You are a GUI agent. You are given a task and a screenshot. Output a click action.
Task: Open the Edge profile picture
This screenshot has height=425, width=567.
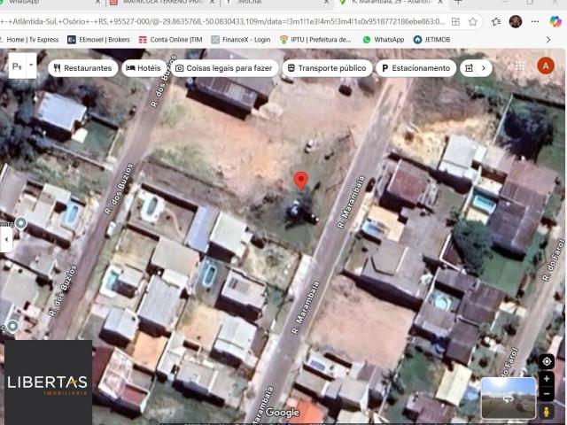tap(516, 21)
